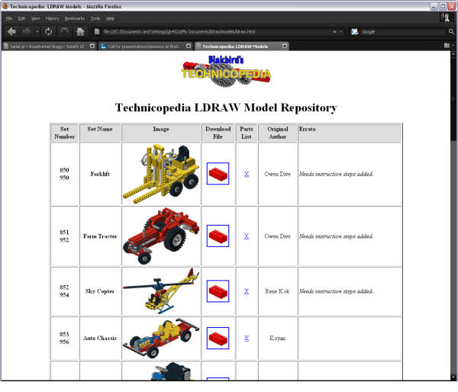
Task: Click the 'Rene Kok' author cell
Action: [278, 291]
